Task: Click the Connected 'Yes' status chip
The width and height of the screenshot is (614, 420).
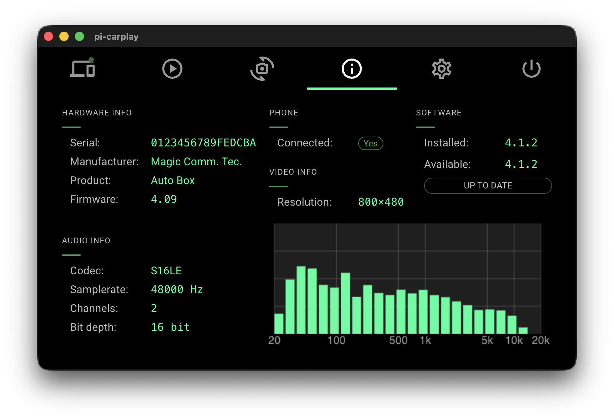Action: pos(370,143)
